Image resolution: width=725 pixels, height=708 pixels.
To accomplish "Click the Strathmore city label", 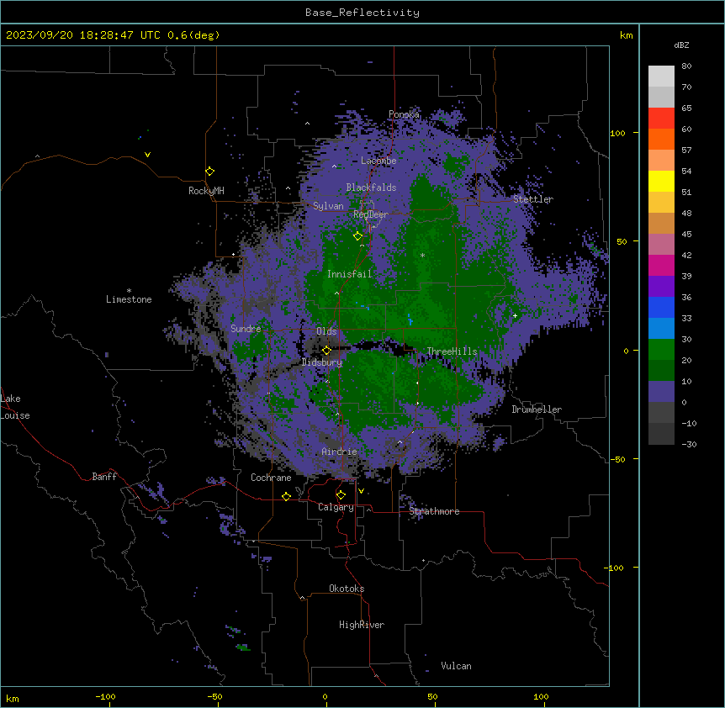I will [x=434, y=511].
